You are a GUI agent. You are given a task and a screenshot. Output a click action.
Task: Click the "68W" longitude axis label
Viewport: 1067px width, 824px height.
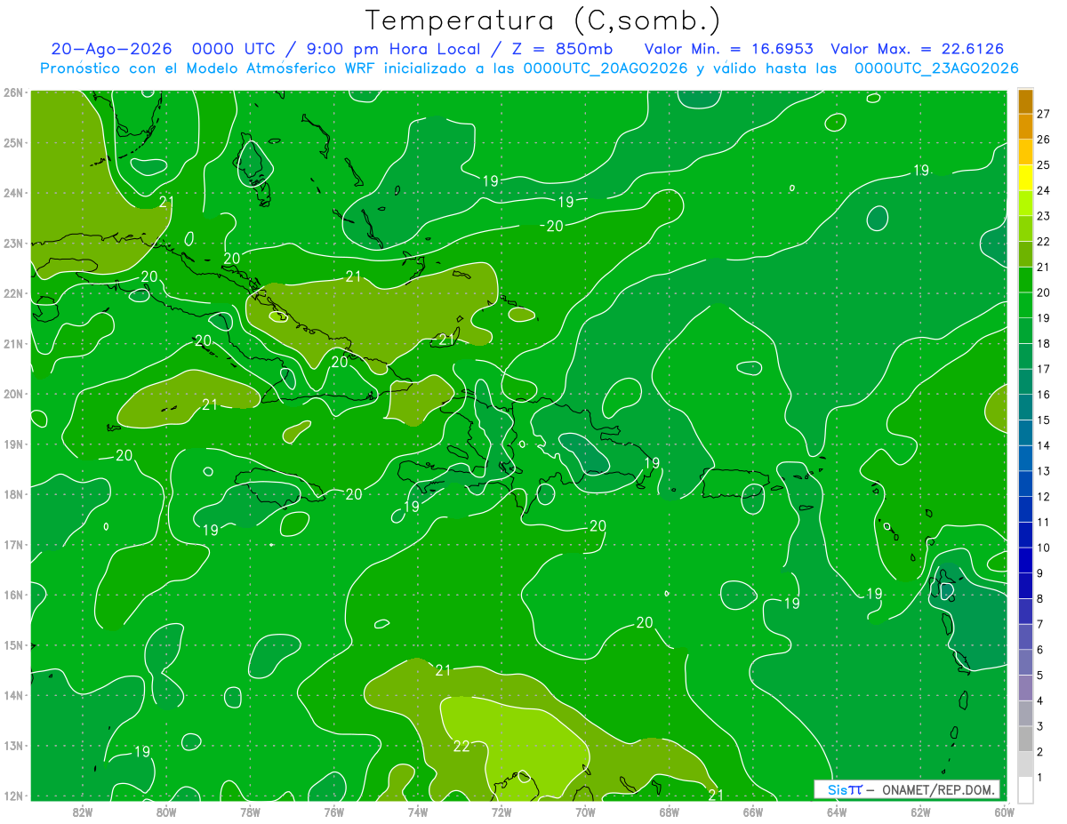click(669, 812)
